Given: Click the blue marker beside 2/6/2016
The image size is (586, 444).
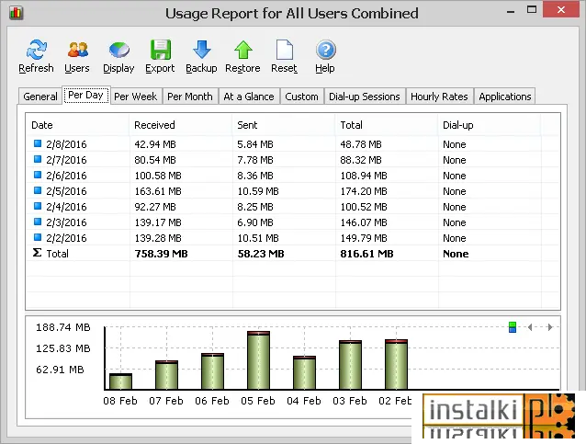Looking at the screenshot, I should (38, 175).
